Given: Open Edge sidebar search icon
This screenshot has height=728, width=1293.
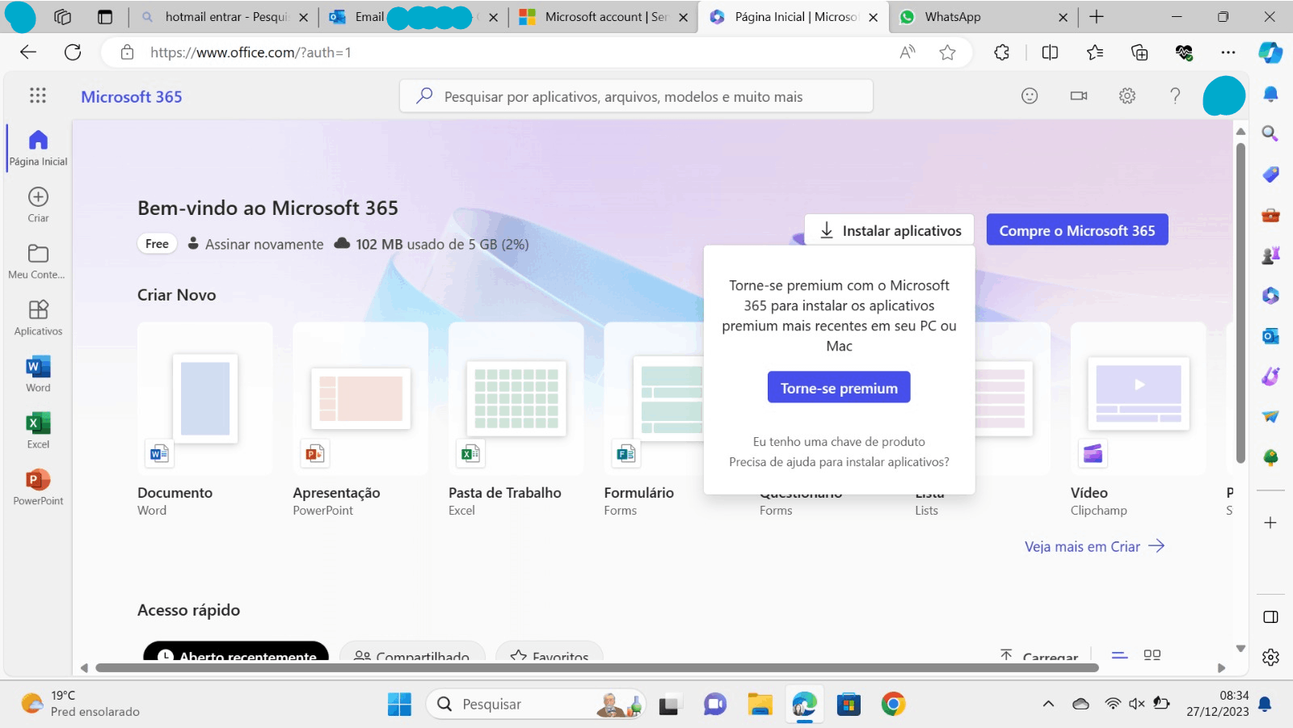Looking at the screenshot, I should click(x=1270, y=133).
